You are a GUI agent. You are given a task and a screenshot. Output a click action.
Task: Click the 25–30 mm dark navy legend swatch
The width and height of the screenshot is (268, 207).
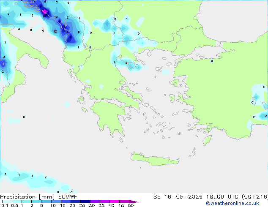85,202
